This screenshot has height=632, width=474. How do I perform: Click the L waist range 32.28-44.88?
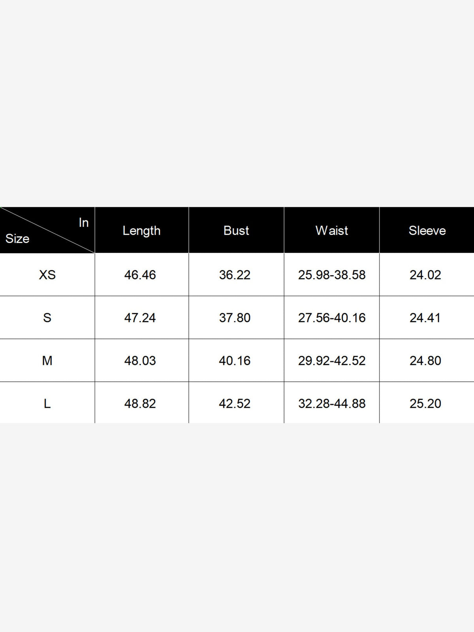(332, 403)
